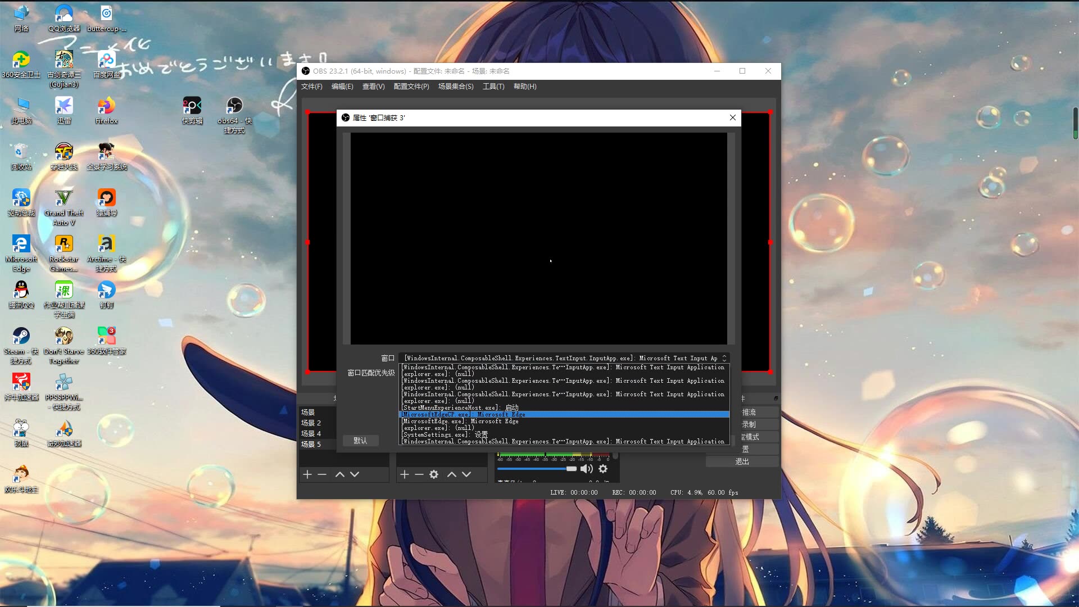
Task: Choose [MicrosoftEdge.exe]: Microsoft Edge in the list
Action: (564, 421)
